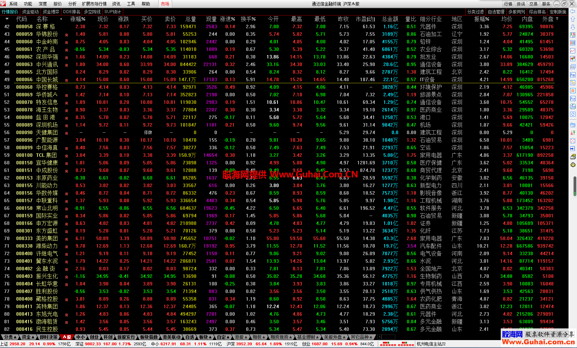Select the red 市场 menu tab

(165, 4)
